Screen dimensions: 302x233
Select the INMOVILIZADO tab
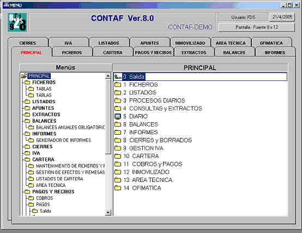click(x=190, y=42)
